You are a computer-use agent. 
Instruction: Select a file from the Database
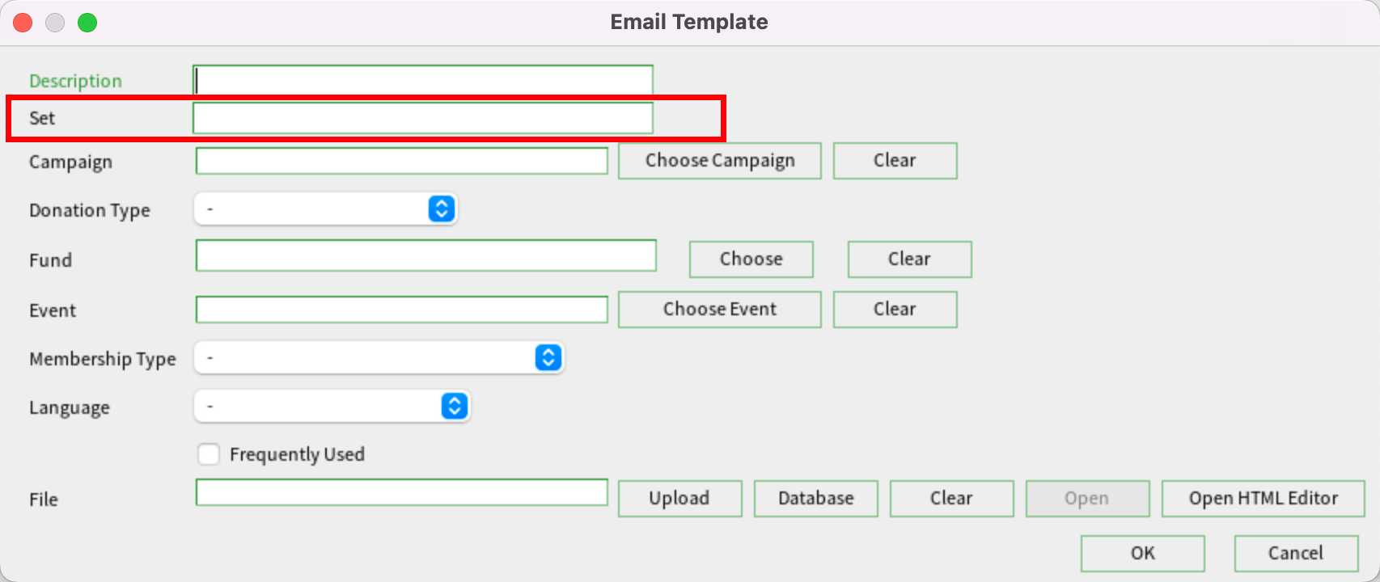click(815, 498)
